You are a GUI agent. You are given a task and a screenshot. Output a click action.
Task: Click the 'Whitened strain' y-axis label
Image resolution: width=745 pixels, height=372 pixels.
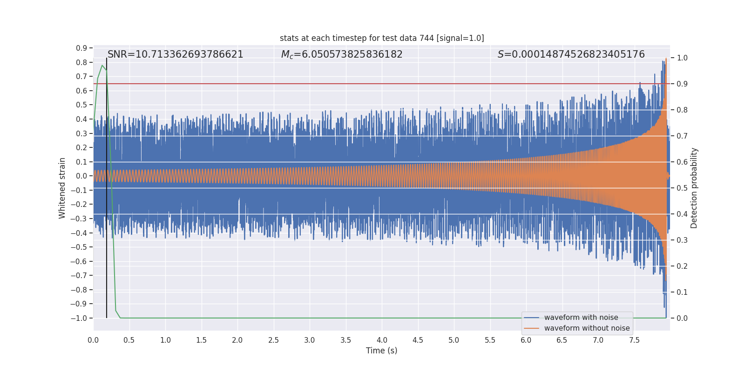(x=62, y=188)
